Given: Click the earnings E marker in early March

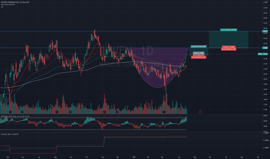Looking at the screenshot, I should click(x=164, y=112).
